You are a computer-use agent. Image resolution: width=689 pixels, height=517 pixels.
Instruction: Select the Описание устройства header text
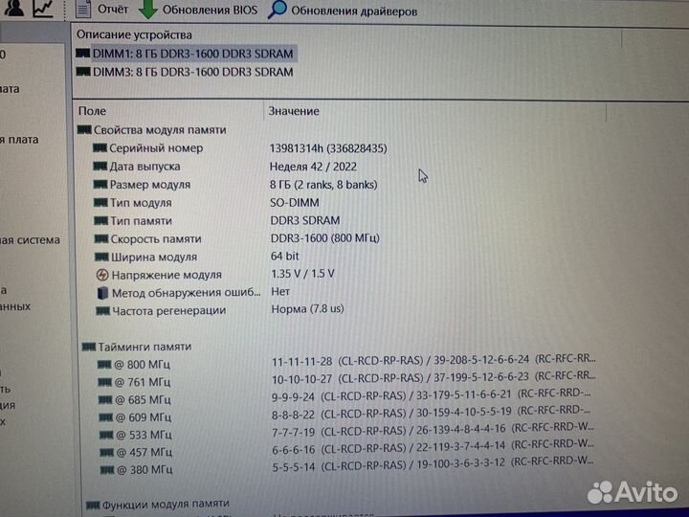click(x=134, y=34)
